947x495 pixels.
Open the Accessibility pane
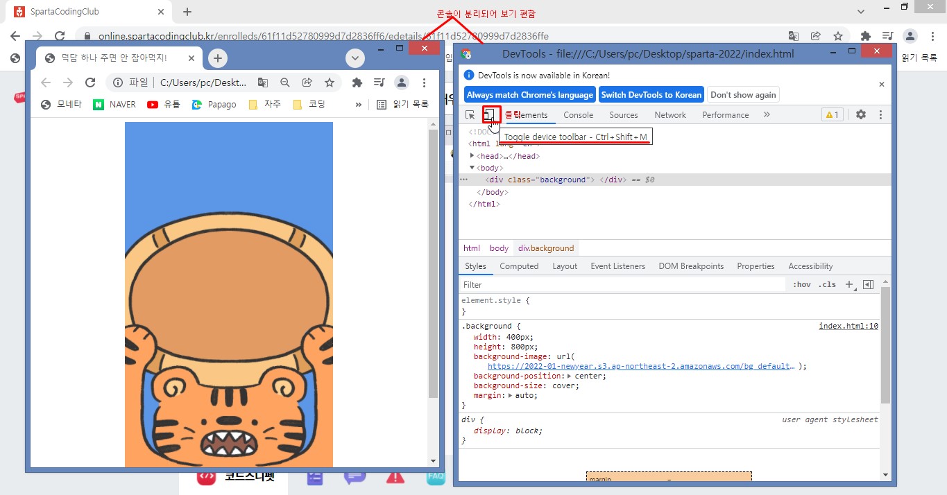[x=810, y=266]
